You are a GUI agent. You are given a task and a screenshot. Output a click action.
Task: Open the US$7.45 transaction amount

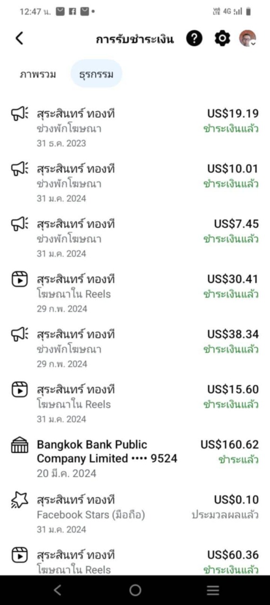click(236, 224)
